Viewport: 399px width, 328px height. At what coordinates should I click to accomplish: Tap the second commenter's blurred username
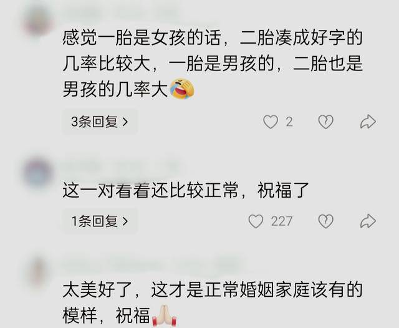click(x=121, y=166)
